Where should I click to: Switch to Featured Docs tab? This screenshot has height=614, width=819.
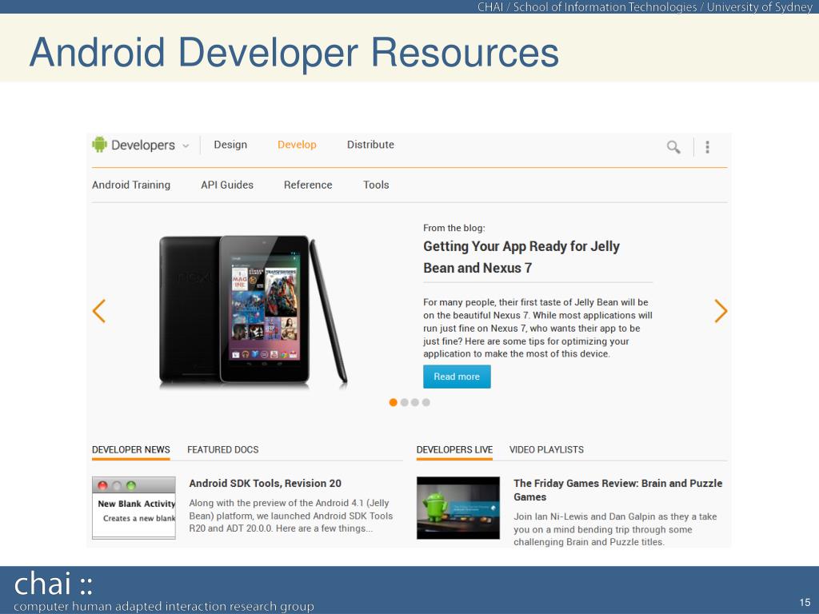[223, 449]
